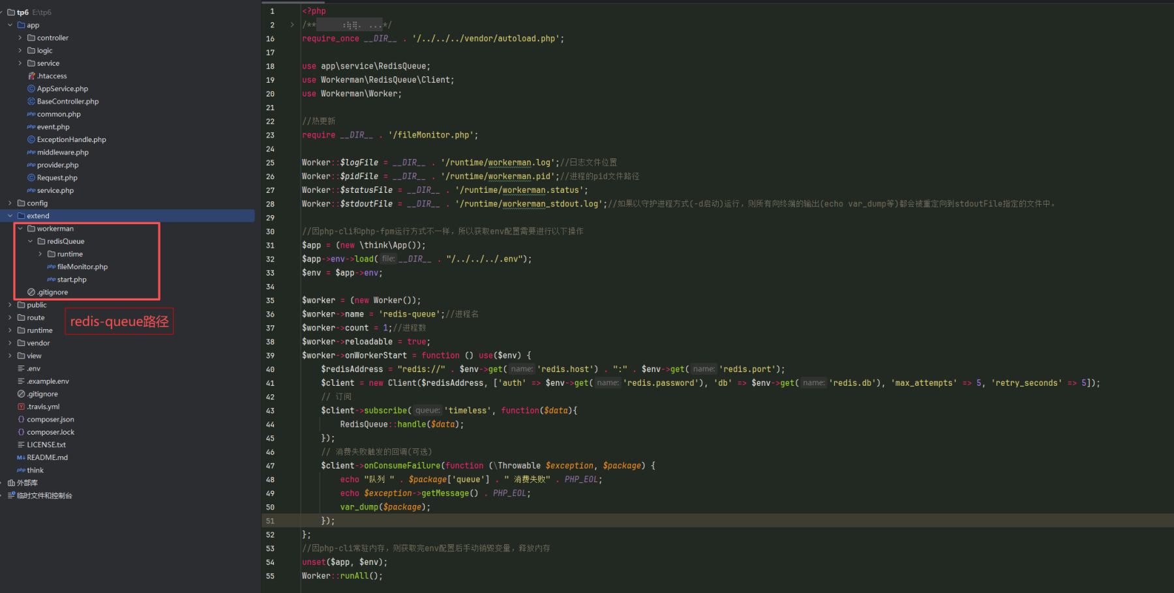The width and height of the screenshot is (1174, 593).
Task: Expand the controller folder chevron
Action: [x=20, y=38]
